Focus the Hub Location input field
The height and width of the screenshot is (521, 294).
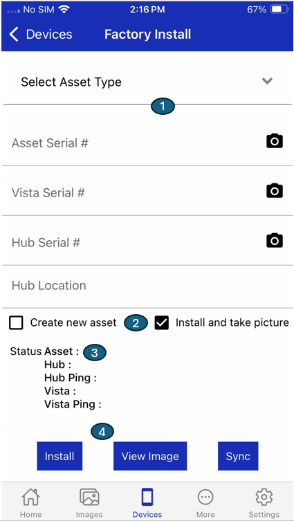(147, 286)
